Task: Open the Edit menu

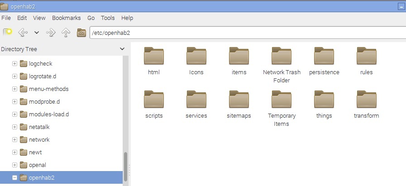Action: tap(22, 18)
